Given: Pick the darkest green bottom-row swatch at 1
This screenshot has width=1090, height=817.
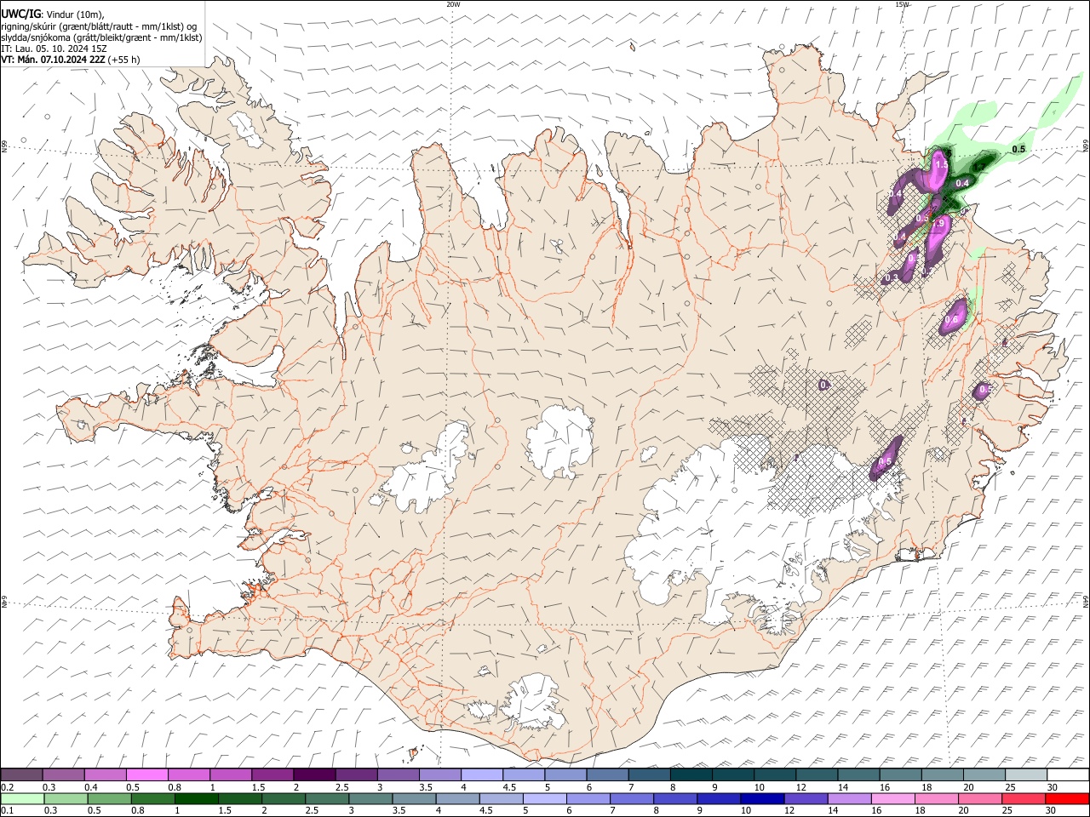Looking at the screenshot, I should (x=197, y=798).
